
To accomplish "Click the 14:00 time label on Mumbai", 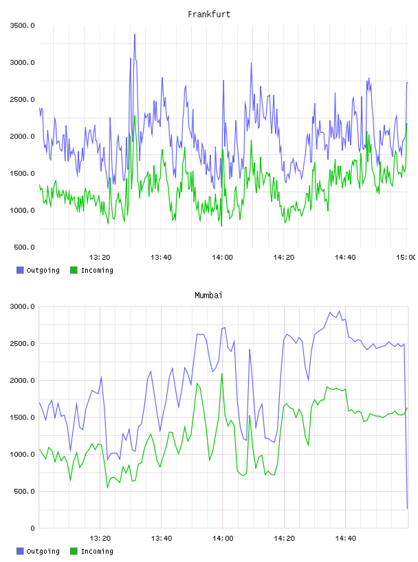I will tap(223, 538).
